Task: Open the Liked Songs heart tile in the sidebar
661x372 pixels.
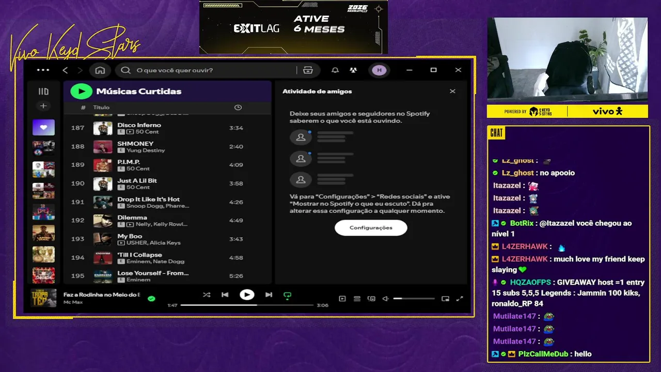Action: pos(43,127)
